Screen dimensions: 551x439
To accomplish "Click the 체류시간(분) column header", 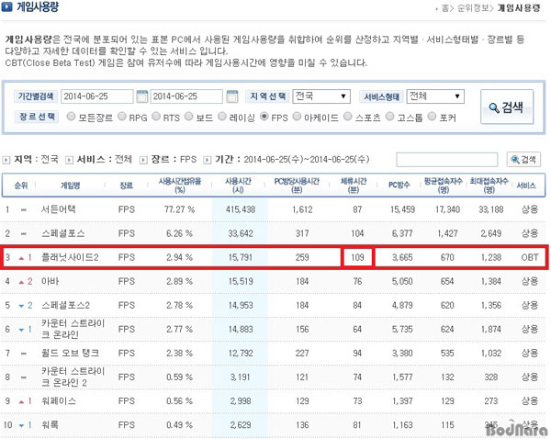I will coord(354,186).
